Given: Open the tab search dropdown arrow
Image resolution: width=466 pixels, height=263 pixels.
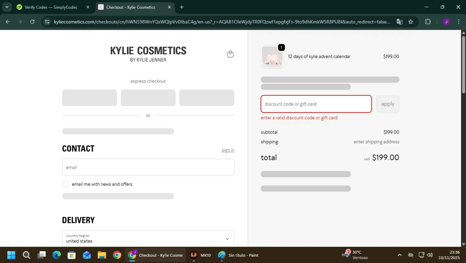Looking at the screenshot, I should point(7,7).
